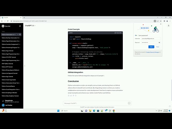Close the ChatGPT browser tab
Screen dimensions: 172x129
21,17
